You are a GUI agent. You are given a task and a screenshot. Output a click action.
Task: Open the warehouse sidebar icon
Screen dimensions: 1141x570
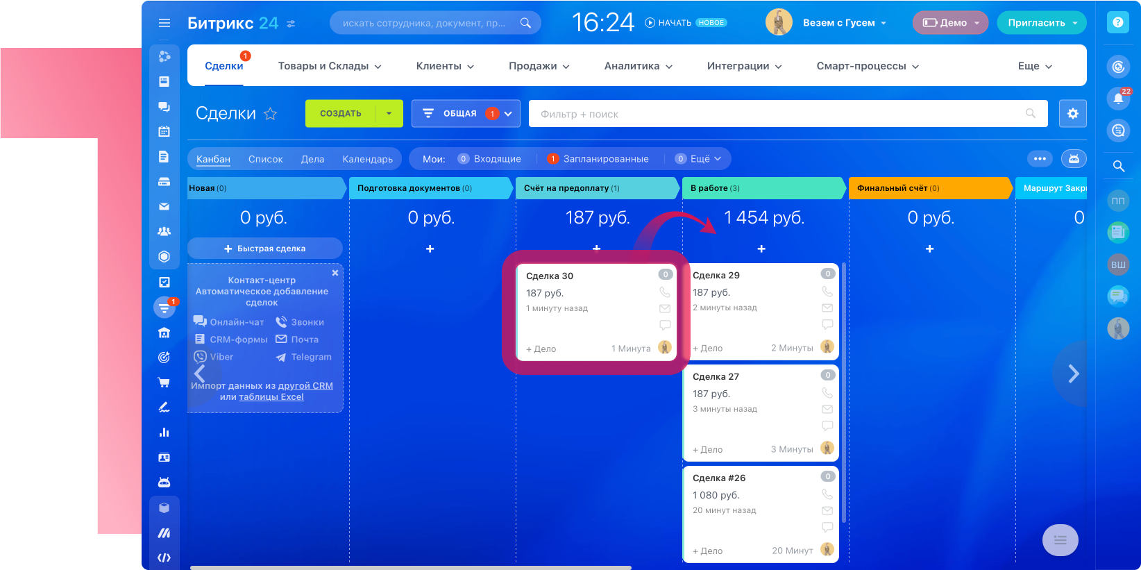click(x=164, y=333)
